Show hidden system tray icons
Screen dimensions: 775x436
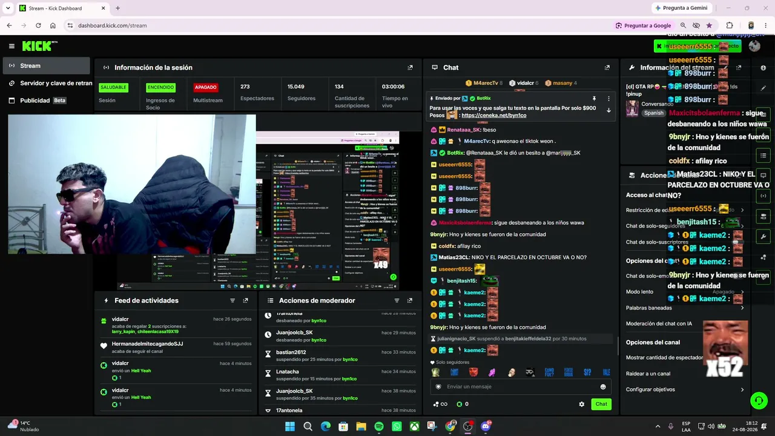[658, 426]
